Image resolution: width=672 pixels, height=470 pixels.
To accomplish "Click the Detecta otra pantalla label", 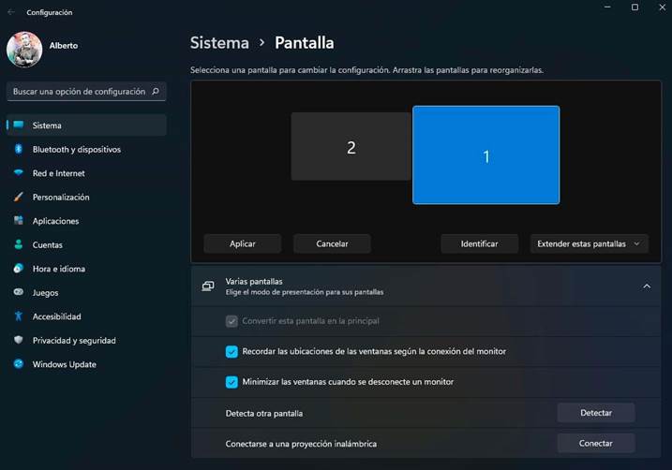I will click(x=264, y=414).
